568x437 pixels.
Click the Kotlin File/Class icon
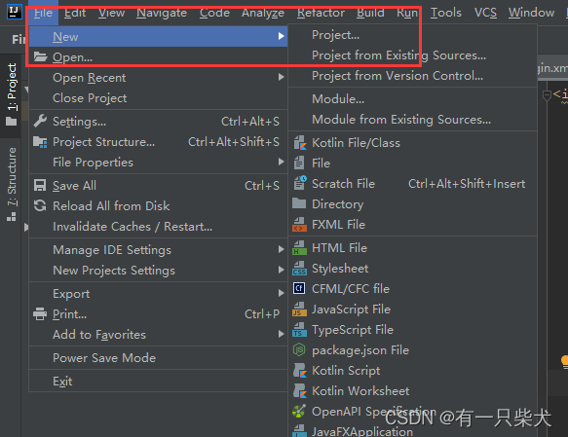(x=299, y=143)
